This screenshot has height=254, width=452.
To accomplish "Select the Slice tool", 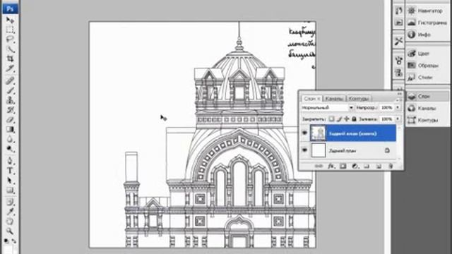I will coord(11,68).
